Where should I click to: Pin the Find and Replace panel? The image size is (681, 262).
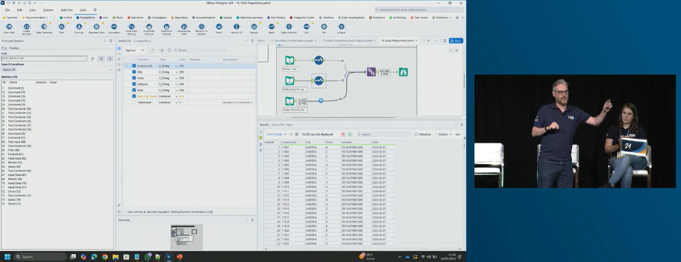(x=111, y=41)
